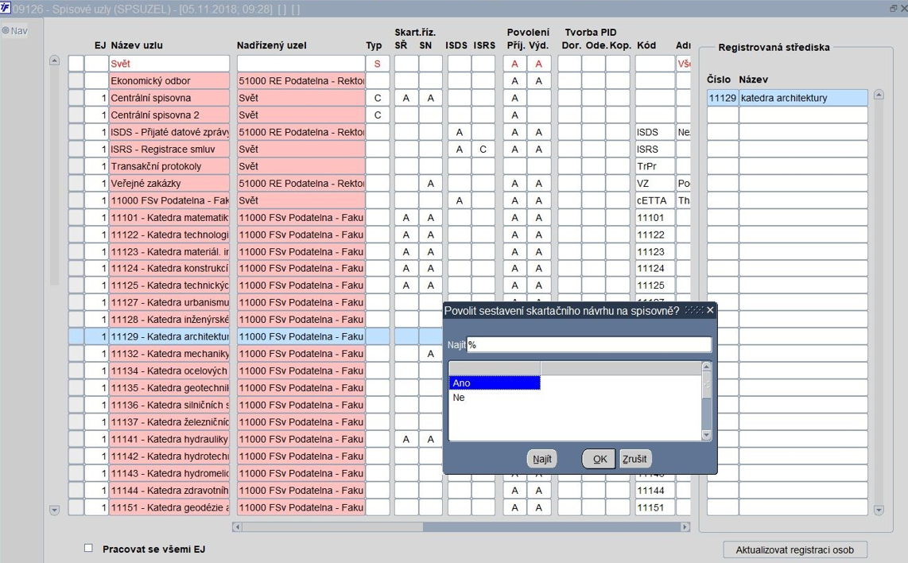Viewport: 908px width, 563px height.
Task: Click the Nav radio indicator in left panel
Action: [6, 31]
